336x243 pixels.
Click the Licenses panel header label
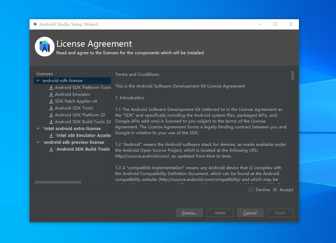(x=45, y=74)
